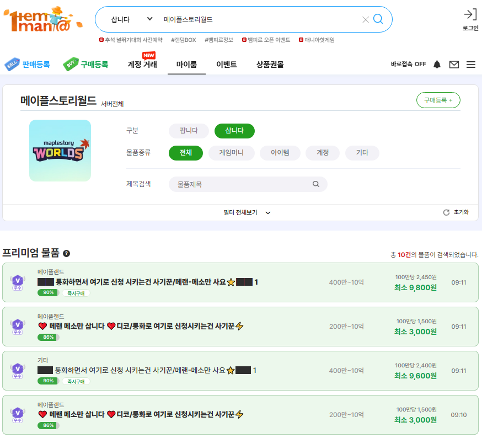Click the 즉시구매 tag on 9,800원 listing

coord(76,293)
